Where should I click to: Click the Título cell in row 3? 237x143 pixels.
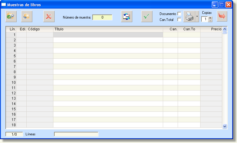pyautogui.click(x=108, y=45)
